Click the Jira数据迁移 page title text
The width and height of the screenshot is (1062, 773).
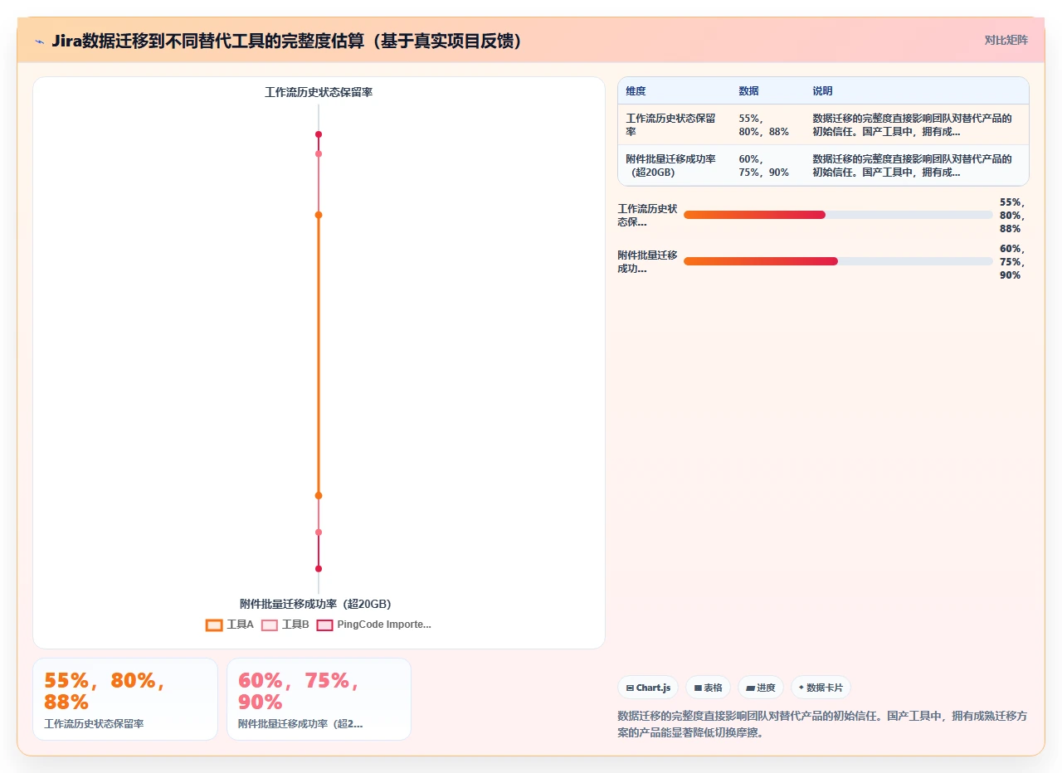click(x=287, y=41)
